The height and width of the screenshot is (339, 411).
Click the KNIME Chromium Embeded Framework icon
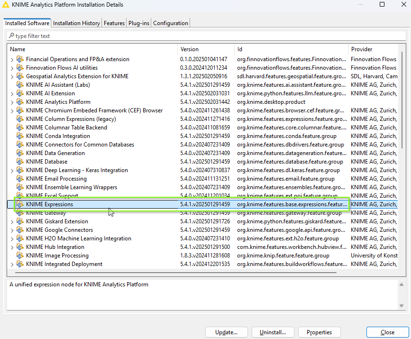coord(20,110)
